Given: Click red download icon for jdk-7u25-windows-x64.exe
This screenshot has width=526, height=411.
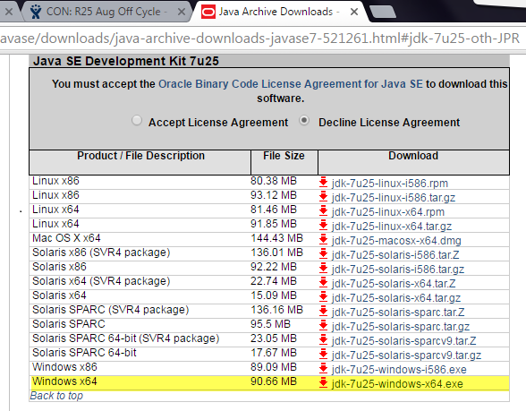Looking at the screenshot, I should coord(323,383).
